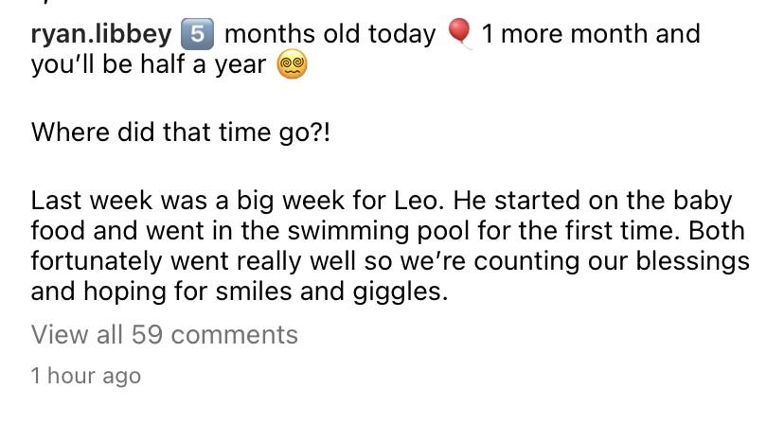Screen dimensions: 784x424
Task: Click the phrase months old today
Action: click(x=330, y=34)
